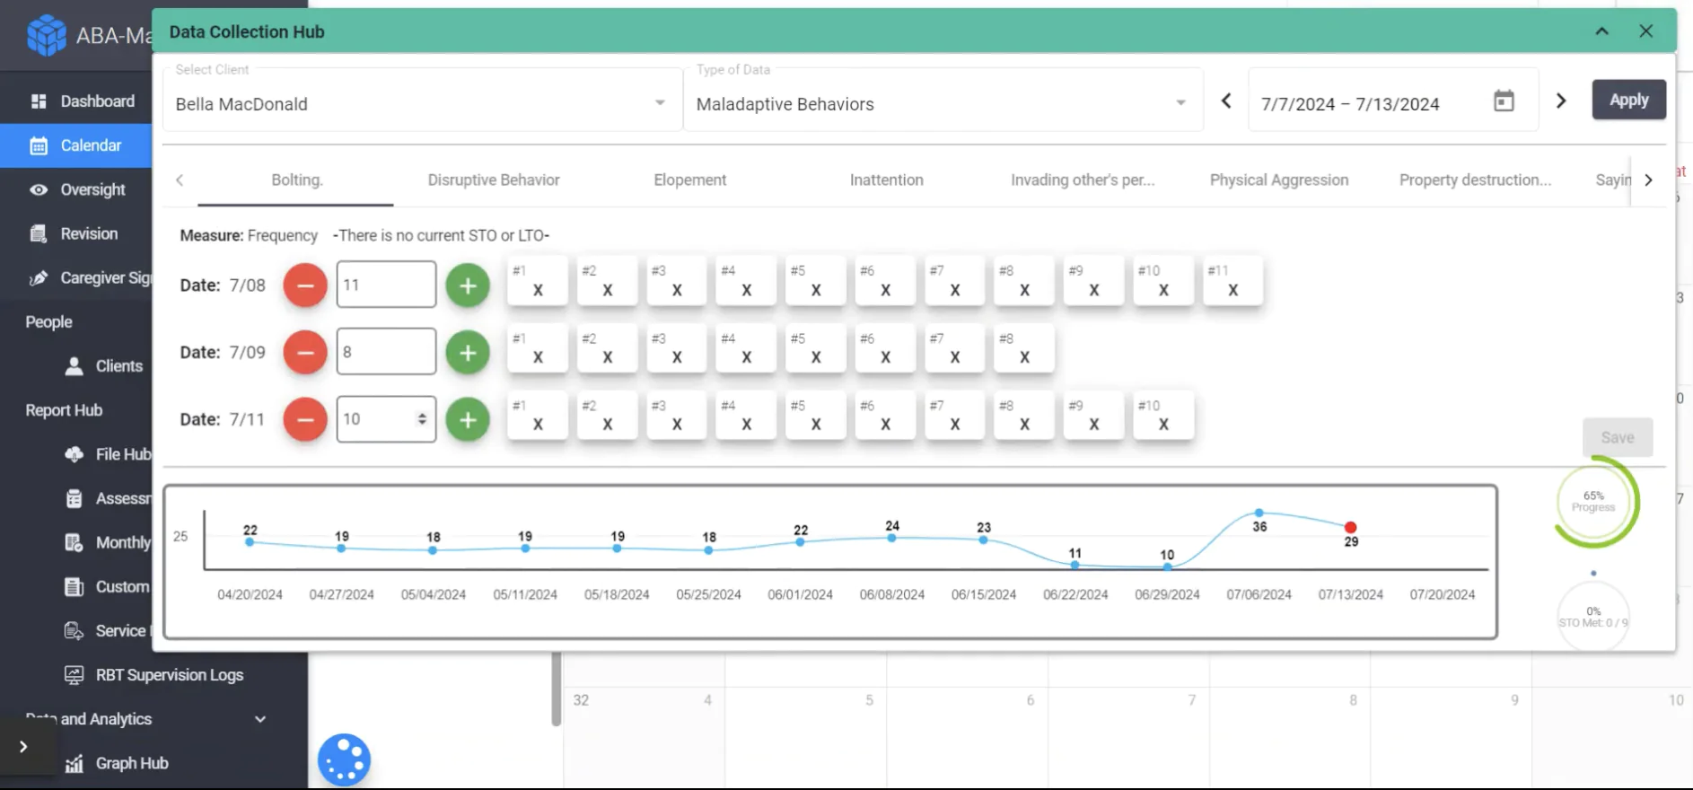The height and width of the screenshot is (790, 1693).
Task: Click the 7/11 frequency stepper arrows
Action: [422, 419]
